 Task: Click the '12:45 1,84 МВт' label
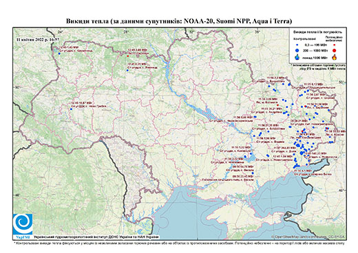point(283,156)
